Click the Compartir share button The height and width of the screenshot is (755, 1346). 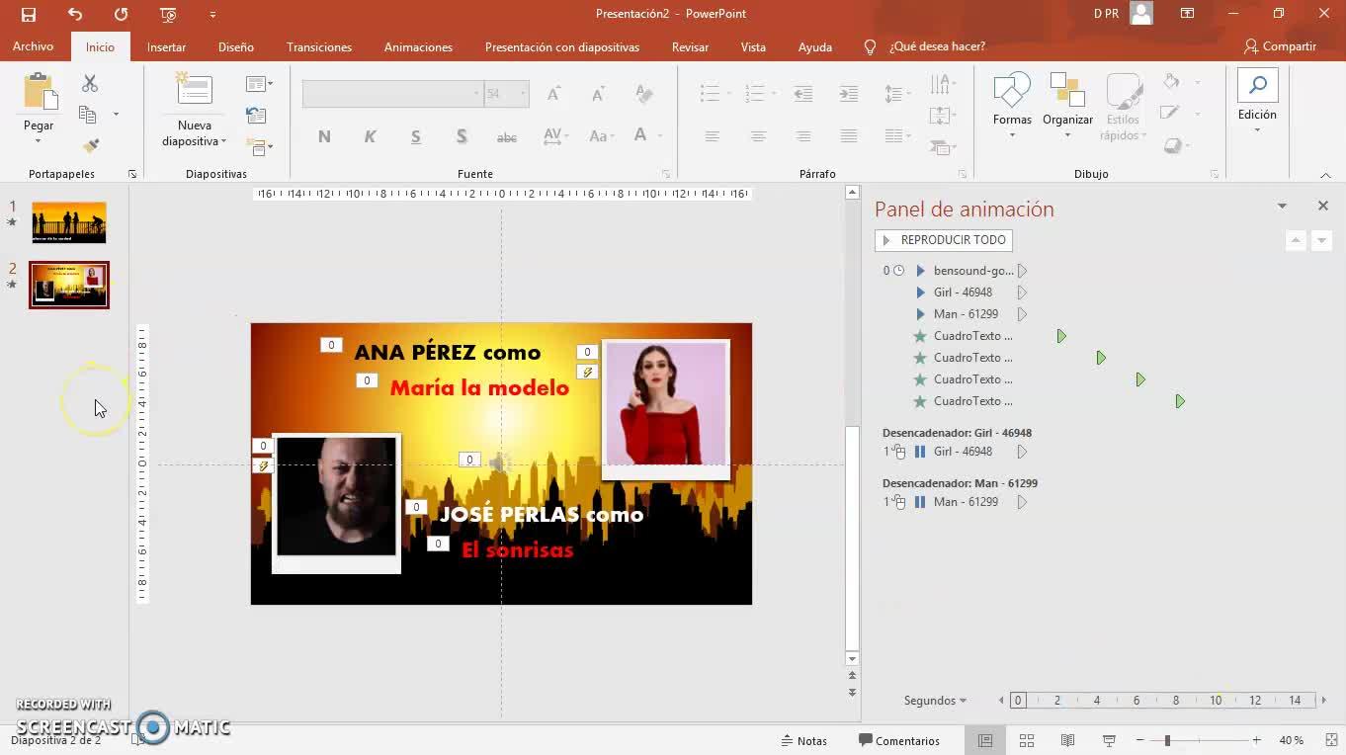click(1280, 46)
